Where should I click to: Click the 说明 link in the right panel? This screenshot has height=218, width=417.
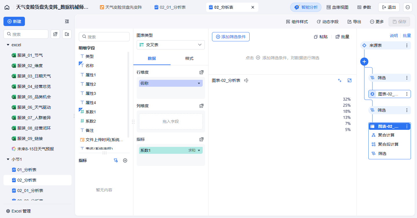[394, 36]
